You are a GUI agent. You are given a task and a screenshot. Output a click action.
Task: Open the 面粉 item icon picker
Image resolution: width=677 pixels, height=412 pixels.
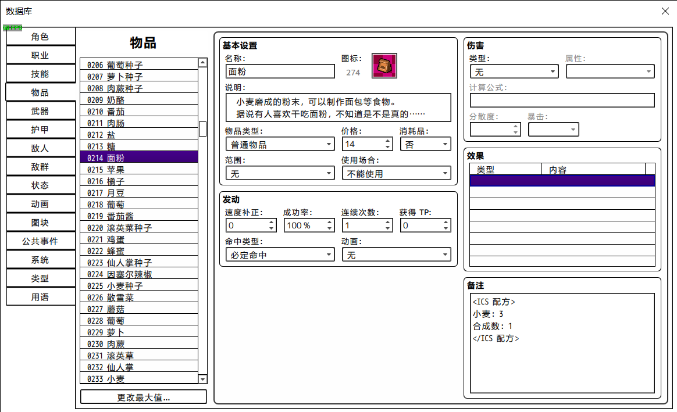[x=384, y=66]
